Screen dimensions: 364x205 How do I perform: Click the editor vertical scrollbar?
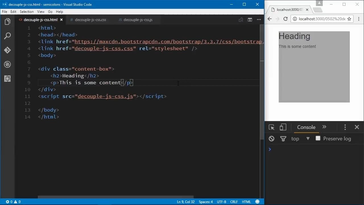[262, 83]
